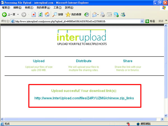The height and width of the screenshot is (126, 168).
Task: Click the page icon in the address bar
Action: [x=13, y=21]
